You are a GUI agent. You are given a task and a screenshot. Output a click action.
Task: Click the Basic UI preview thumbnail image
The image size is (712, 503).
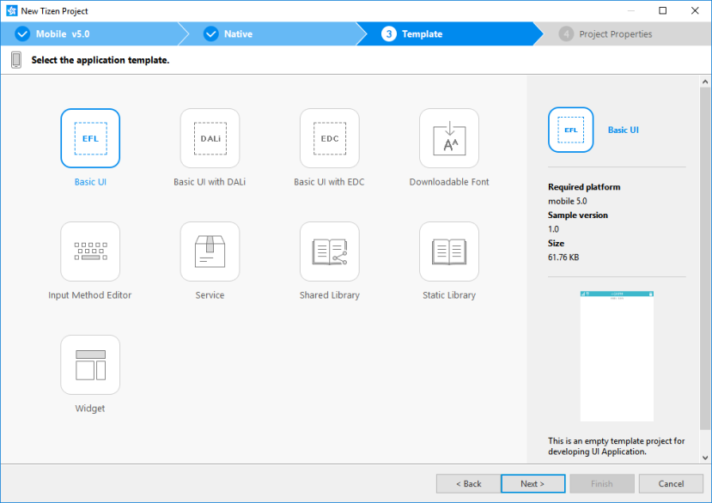616,355
